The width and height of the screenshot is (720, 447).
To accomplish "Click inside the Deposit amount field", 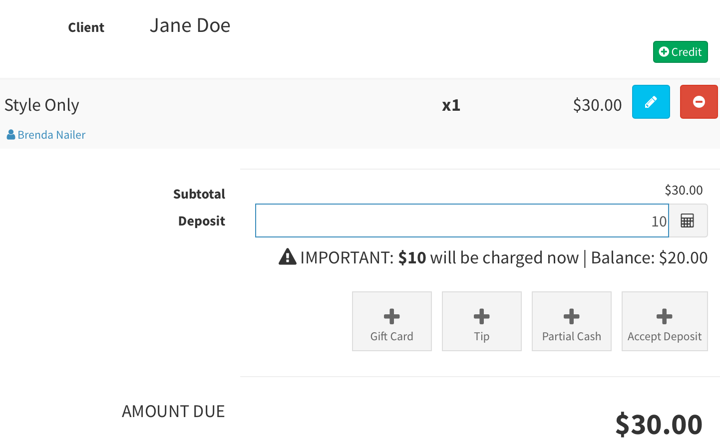I will 461,221.
